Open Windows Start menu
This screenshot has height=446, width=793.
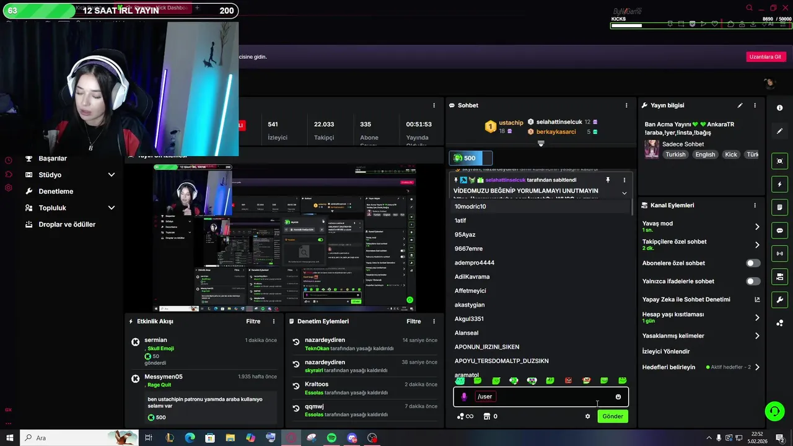(x=9, y=438)
